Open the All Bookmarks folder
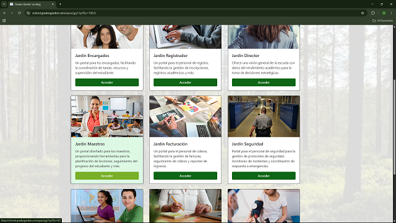Image resolution: width=396 pixels, height=223 pixels. tap(382, 20)
